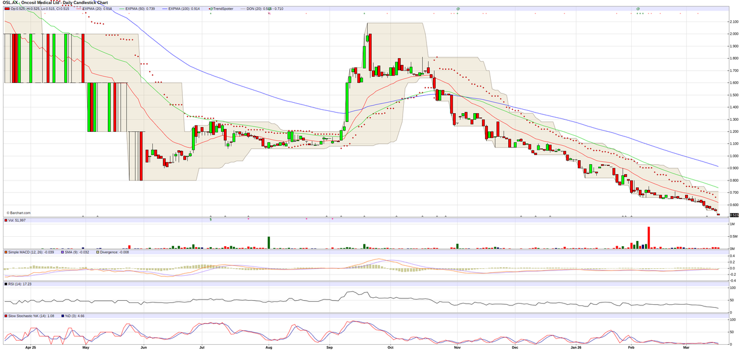Click the May date axis label

(86, 348)
